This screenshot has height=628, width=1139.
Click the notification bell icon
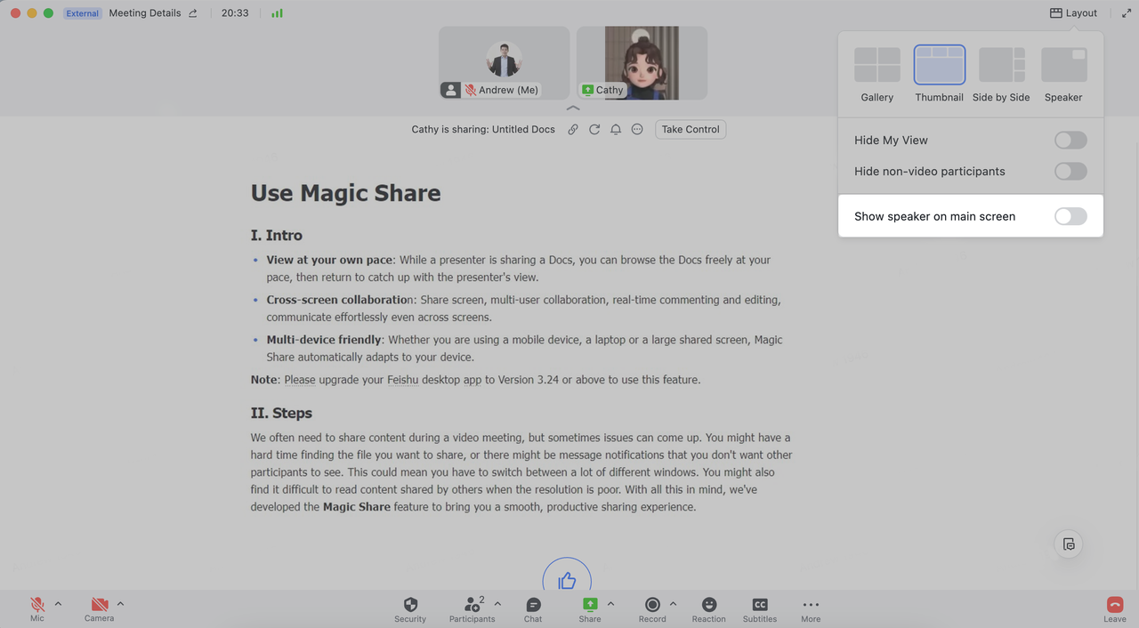click(616, 130)
